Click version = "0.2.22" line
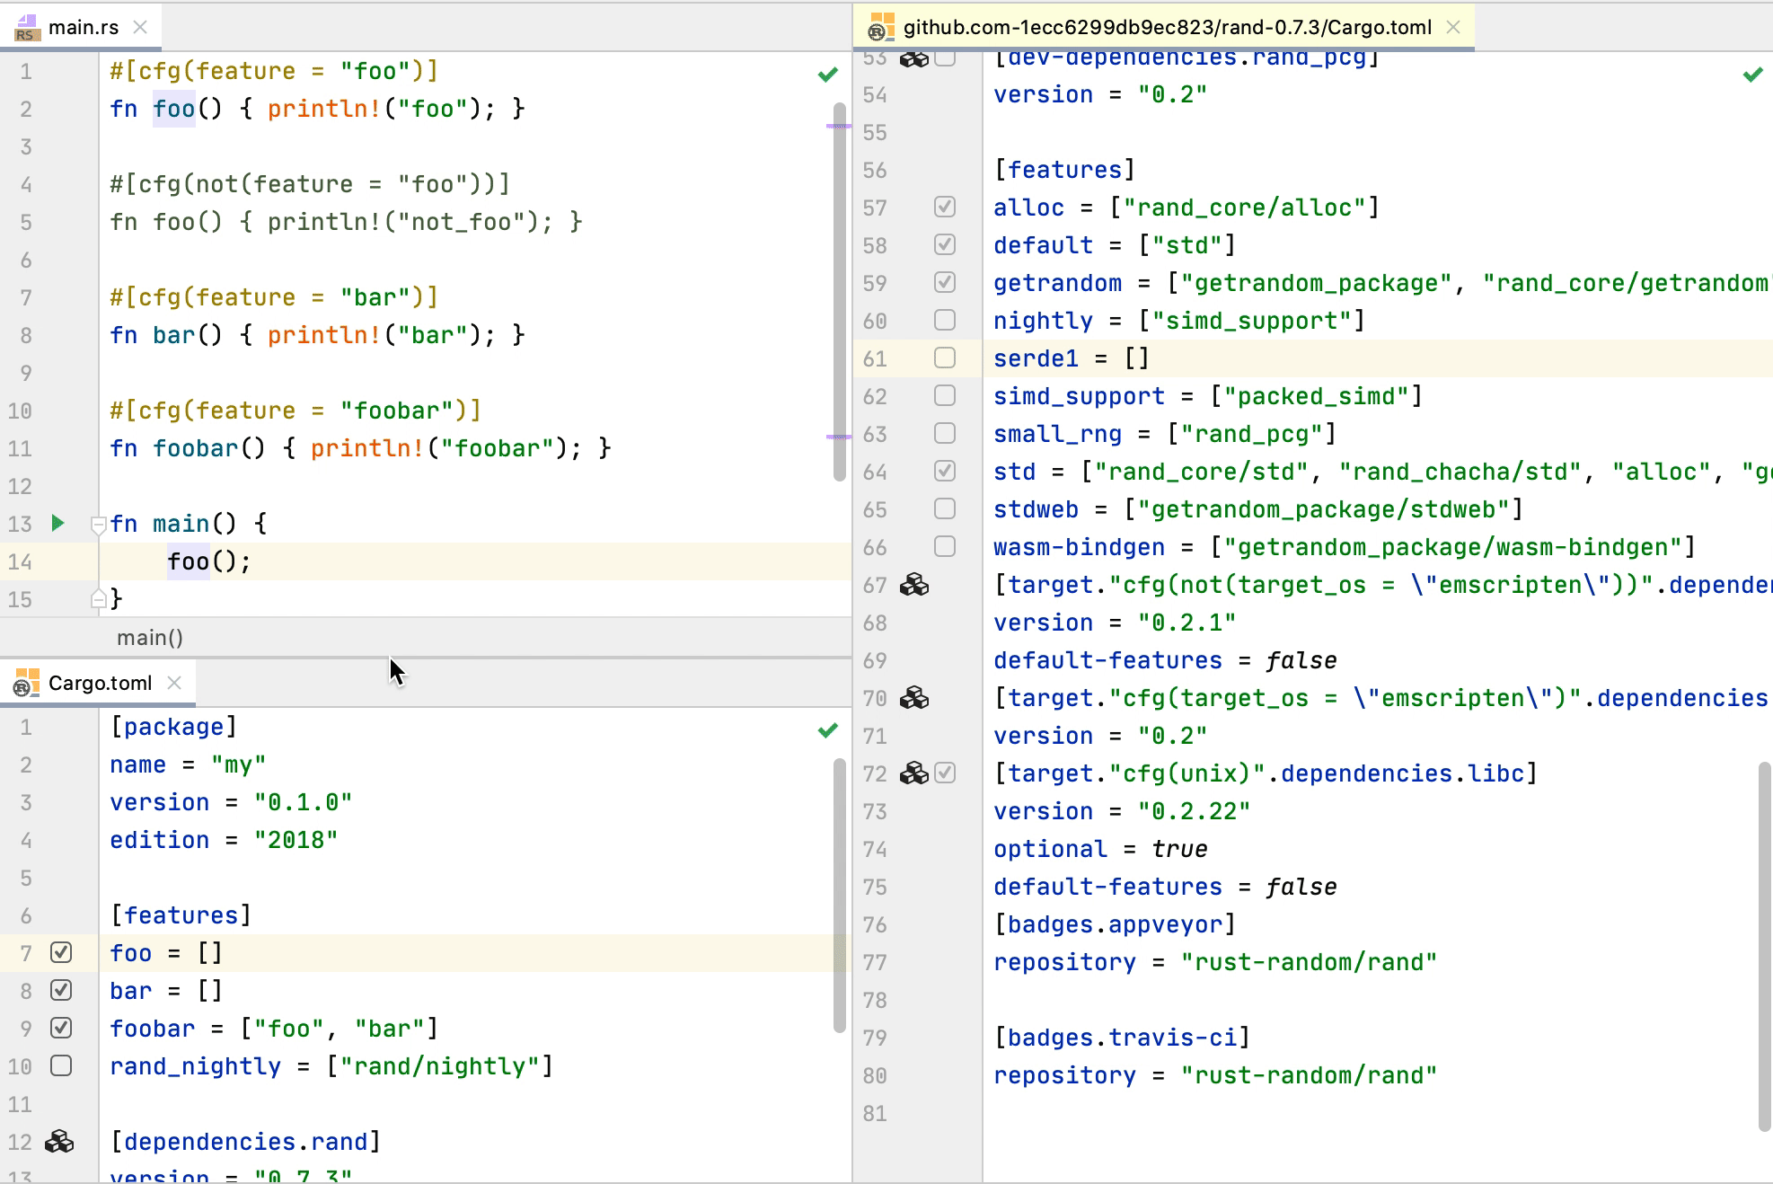 coord(1122,811)
